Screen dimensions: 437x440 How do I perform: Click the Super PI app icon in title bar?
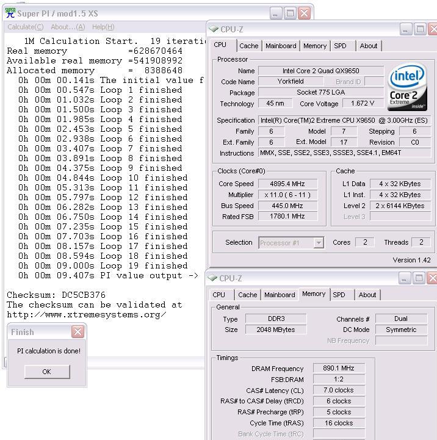coord(10,13)
